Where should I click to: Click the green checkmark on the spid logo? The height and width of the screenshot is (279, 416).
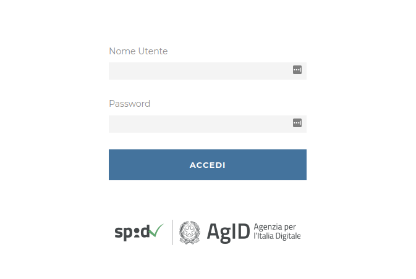(x=156, y=230)
